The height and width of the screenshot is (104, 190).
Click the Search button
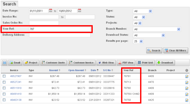[154, 51]
